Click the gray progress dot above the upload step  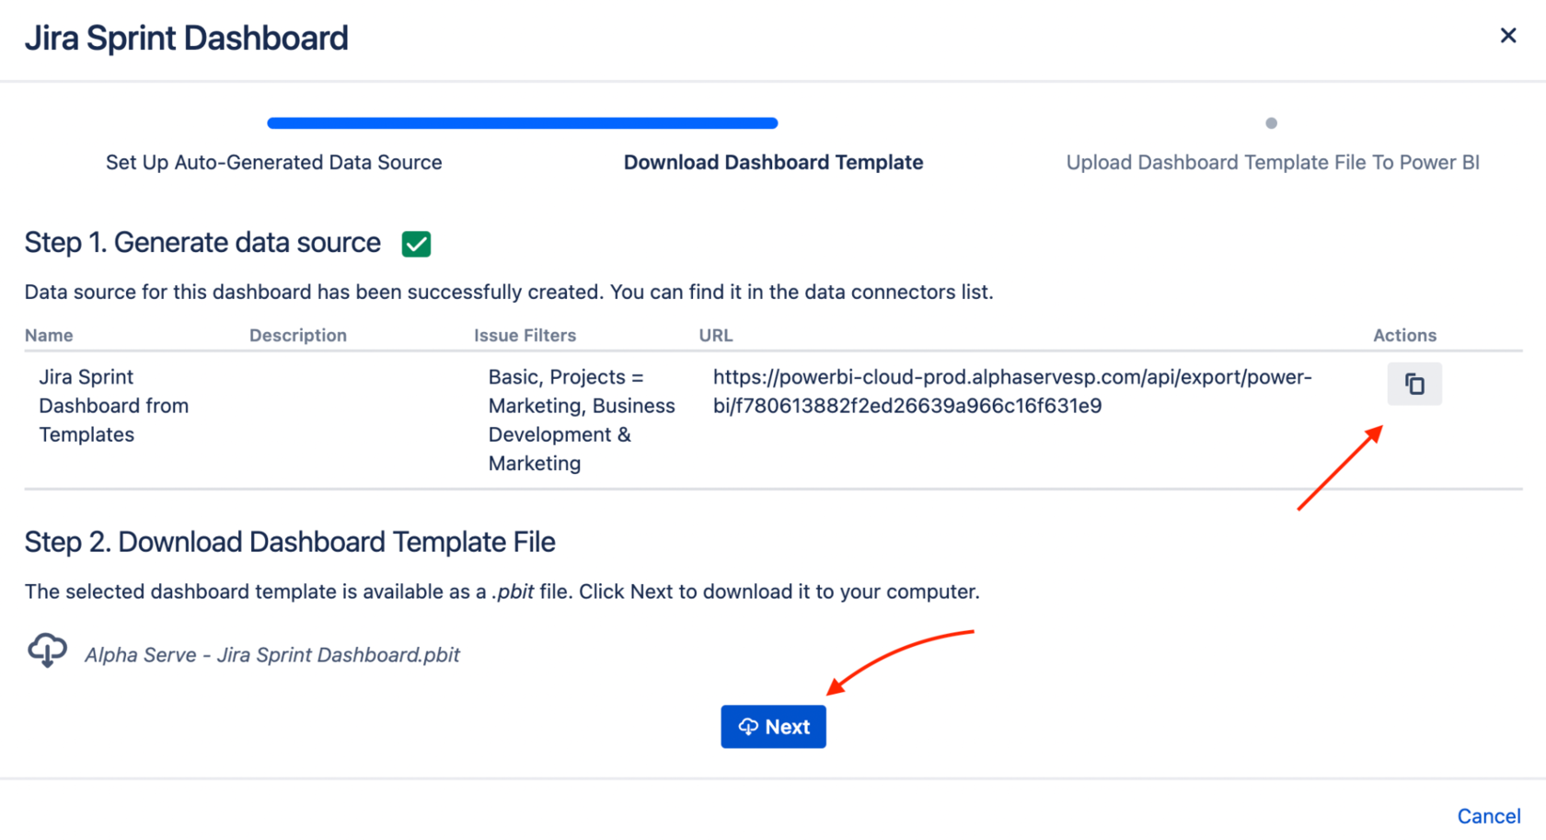[1271, 122]
